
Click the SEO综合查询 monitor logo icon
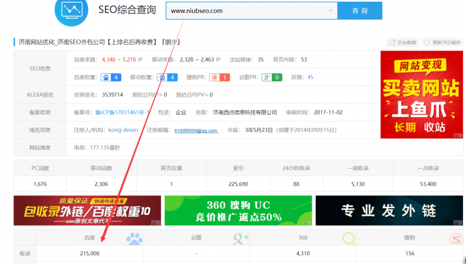71,11
